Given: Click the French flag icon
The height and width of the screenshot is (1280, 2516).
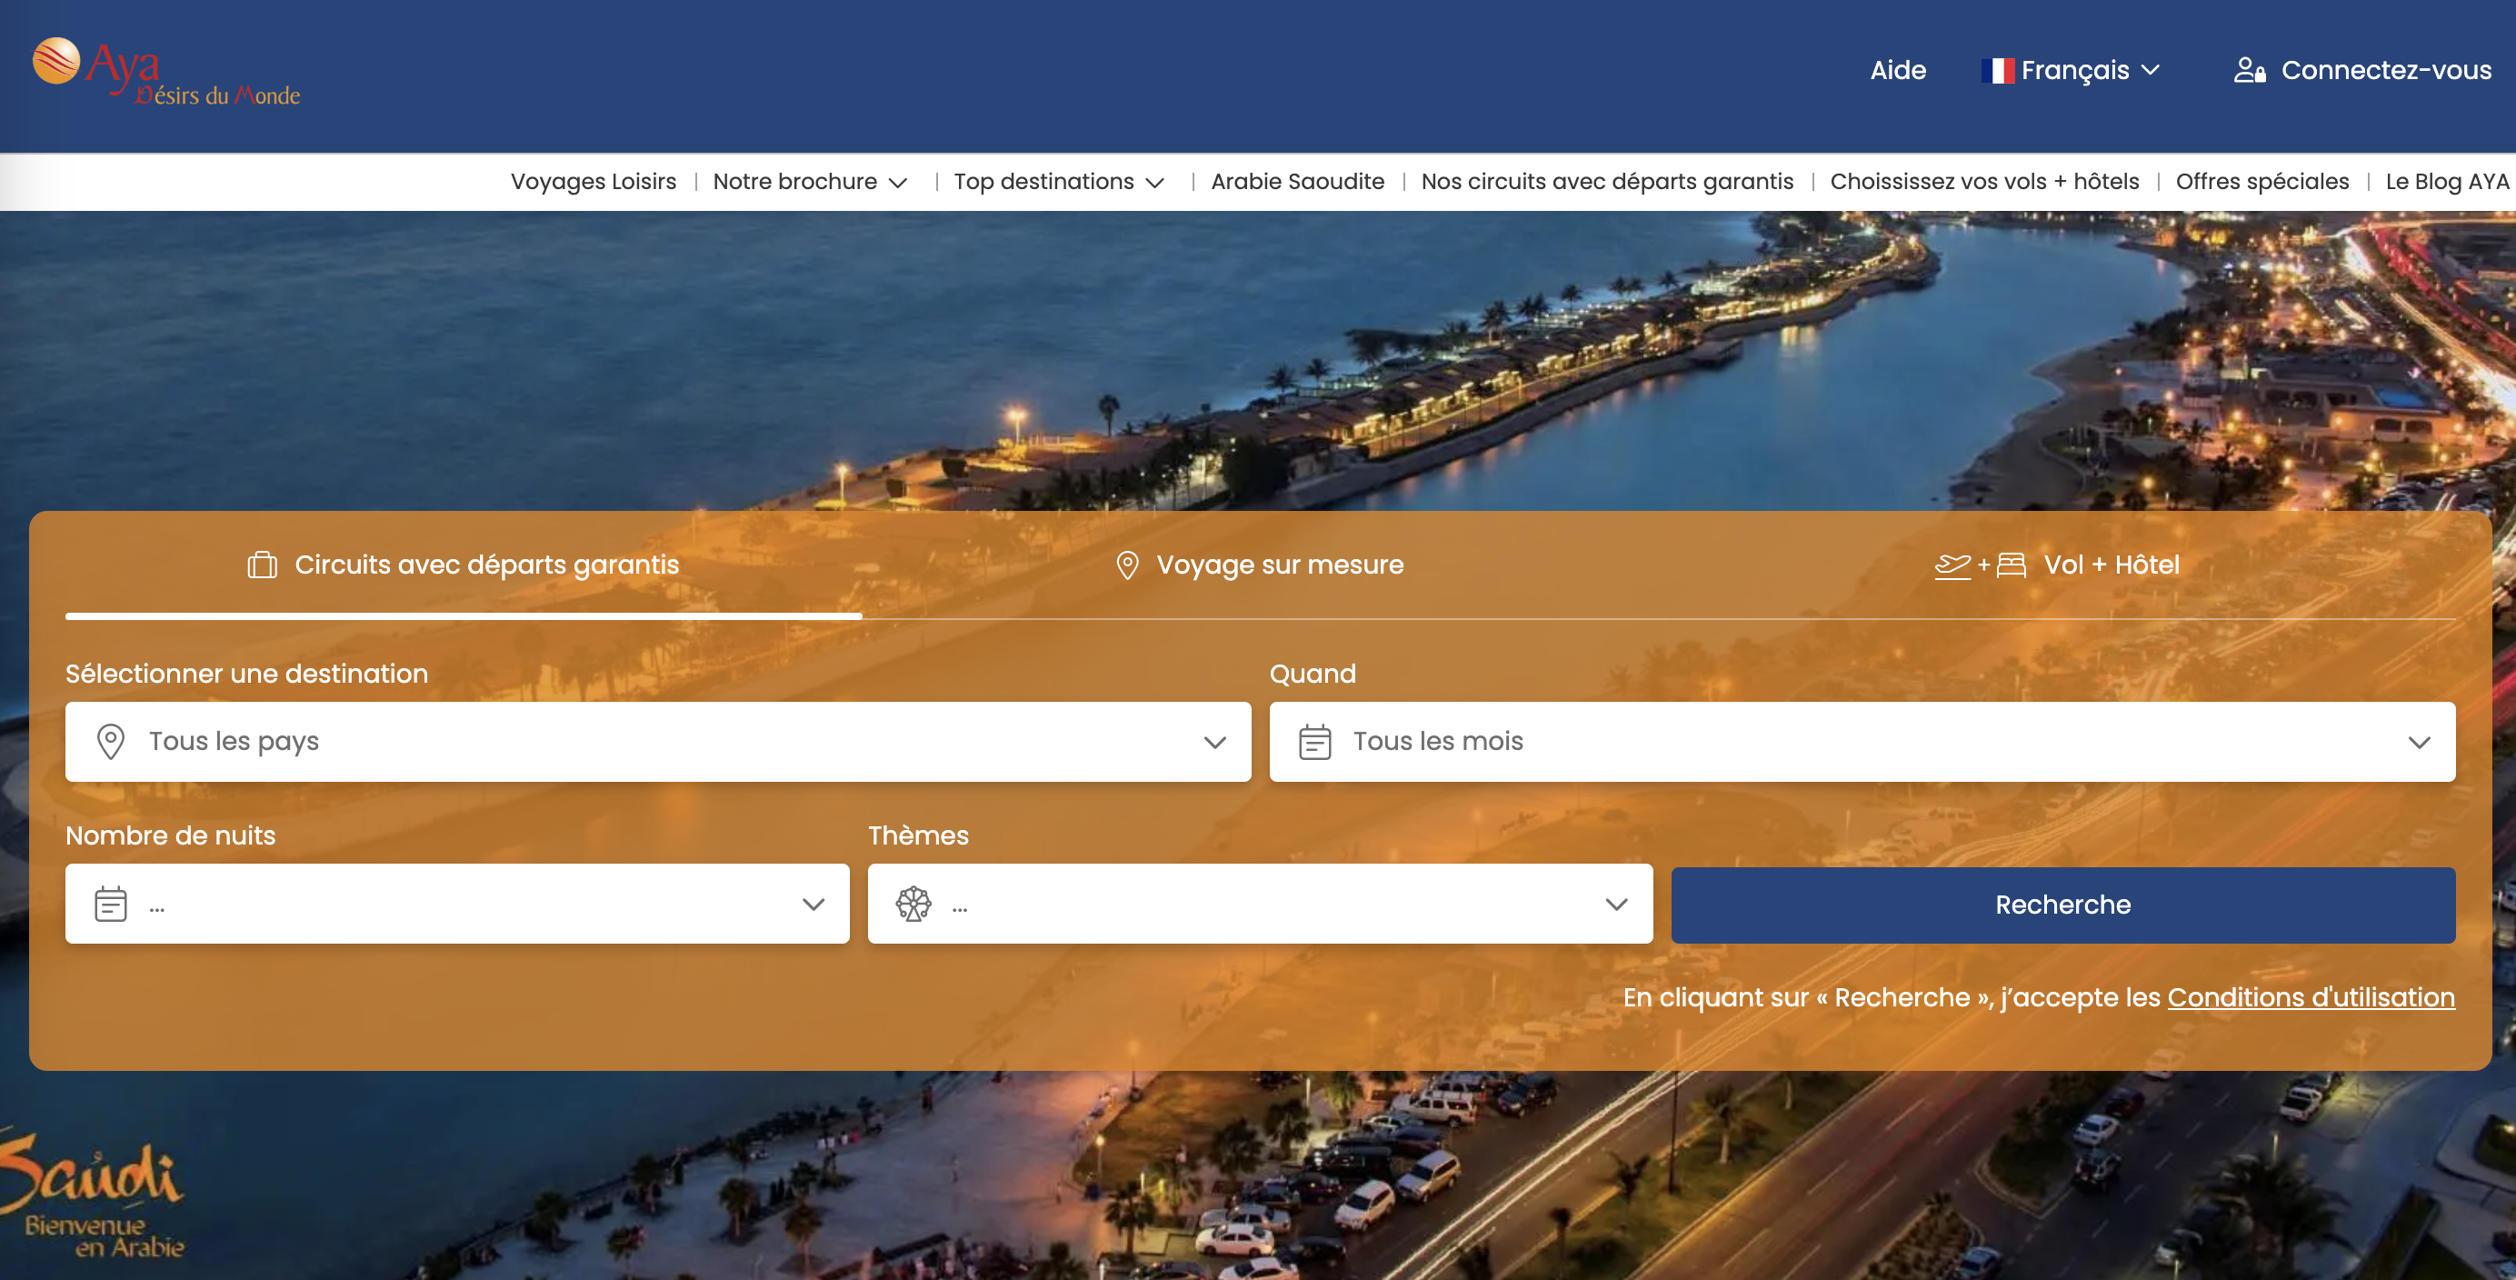Looking at the screenshot, I should click(x=1997, y=71).
